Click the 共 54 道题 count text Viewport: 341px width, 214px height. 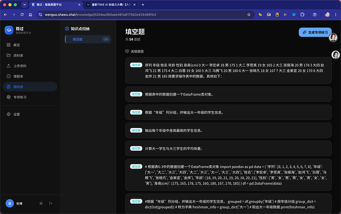[x=132, y=40]
